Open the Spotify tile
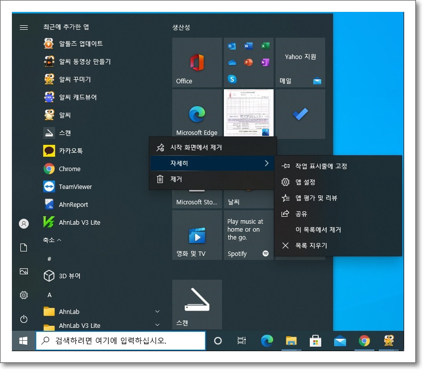The width and height of the screenshot is (423, 370). tap(248, 235)
